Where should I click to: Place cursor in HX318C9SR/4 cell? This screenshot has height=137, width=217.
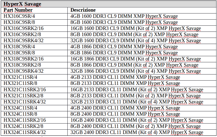(x=19, y=47)
